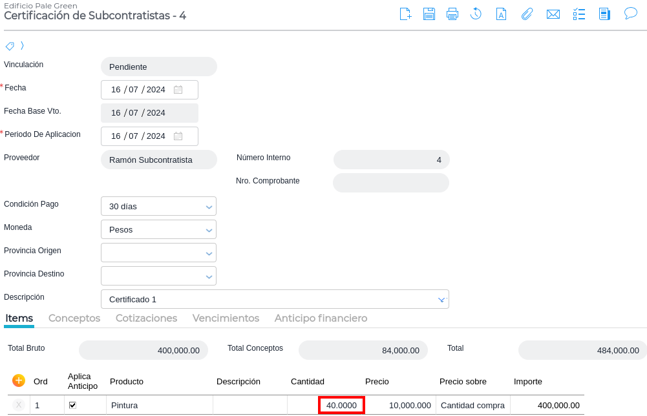This screenshot has height=416, width=647.
Task: Open the checklist tasks icon
Action: click(x=579, y=14)
